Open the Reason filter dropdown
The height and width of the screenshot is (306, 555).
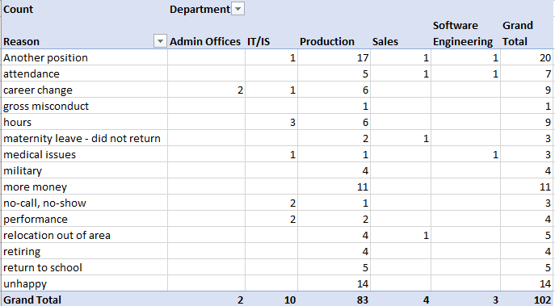160,41
